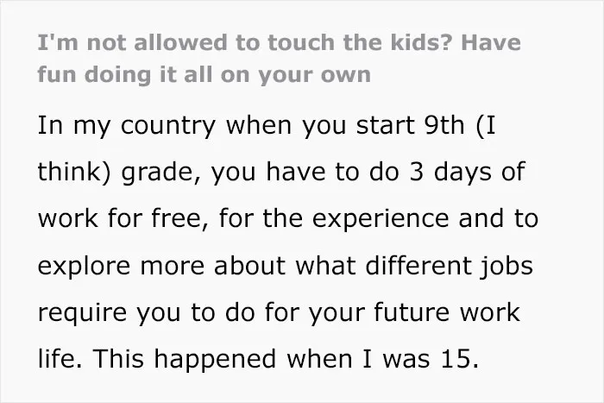This screenshot has height=403, width=604.
Task: Click the word "require" starting the fifth line
Action: 82,313
